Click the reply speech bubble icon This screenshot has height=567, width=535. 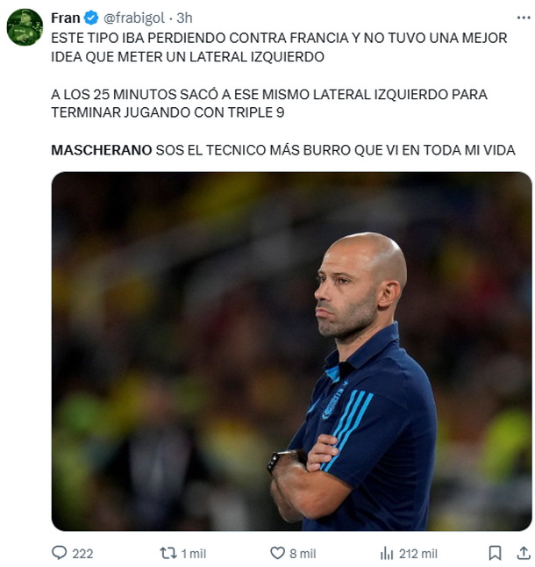(x=60, y=553)
